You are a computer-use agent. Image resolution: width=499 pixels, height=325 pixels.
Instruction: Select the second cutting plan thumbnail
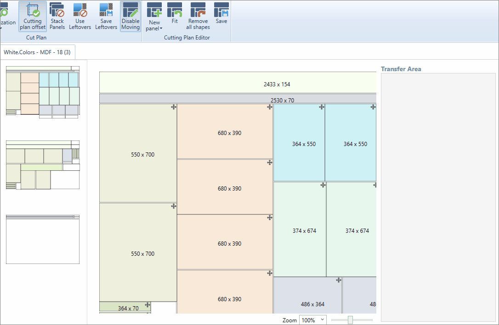click(x=43, y=165)
